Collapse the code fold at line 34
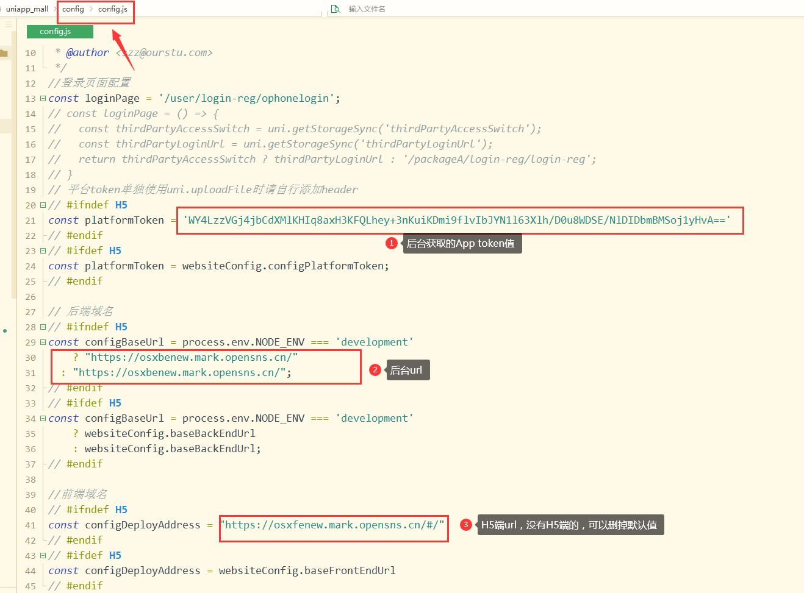 point(43,418)
